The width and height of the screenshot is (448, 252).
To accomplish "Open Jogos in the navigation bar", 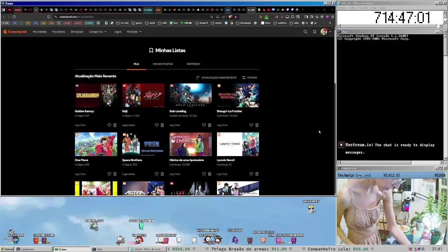I will (118, 32).
